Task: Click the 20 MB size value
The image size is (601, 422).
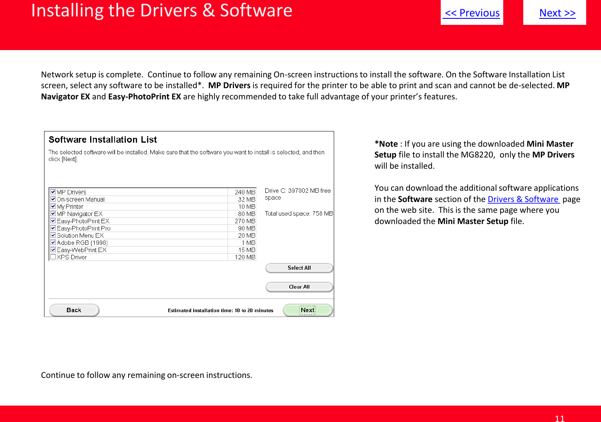Action: click(x=247, y=236)
